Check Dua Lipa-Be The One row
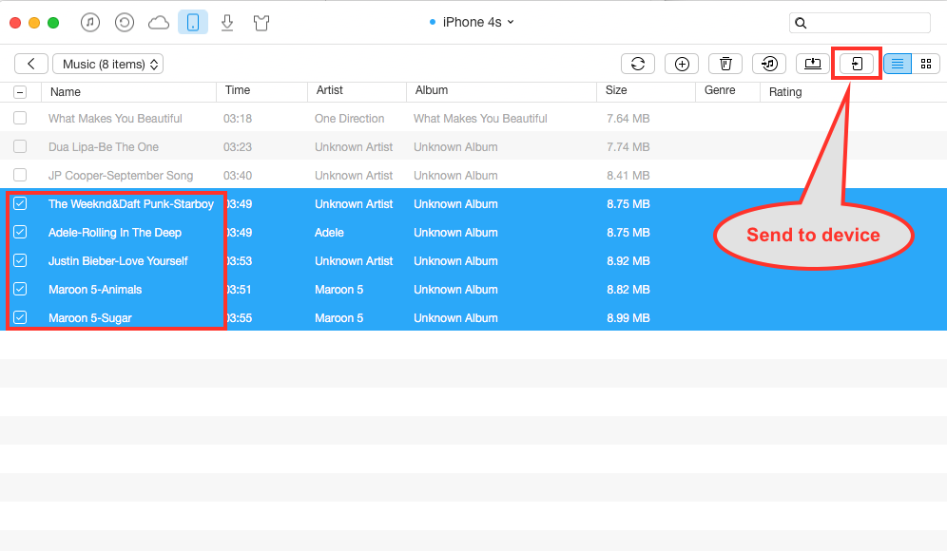Viewport: 947px width, 551px height. (x=20, y=146)
